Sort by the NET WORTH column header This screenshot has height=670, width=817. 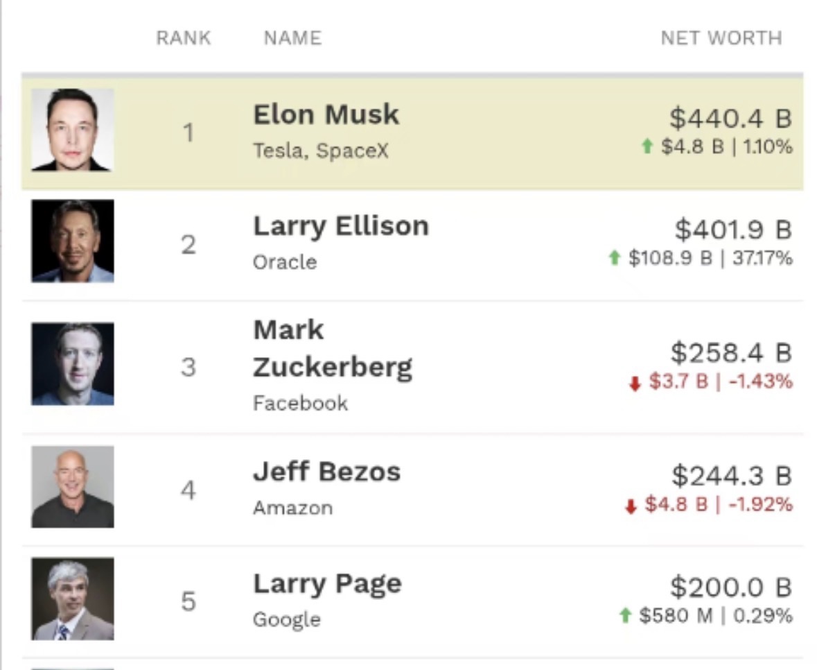pos(721,38)
